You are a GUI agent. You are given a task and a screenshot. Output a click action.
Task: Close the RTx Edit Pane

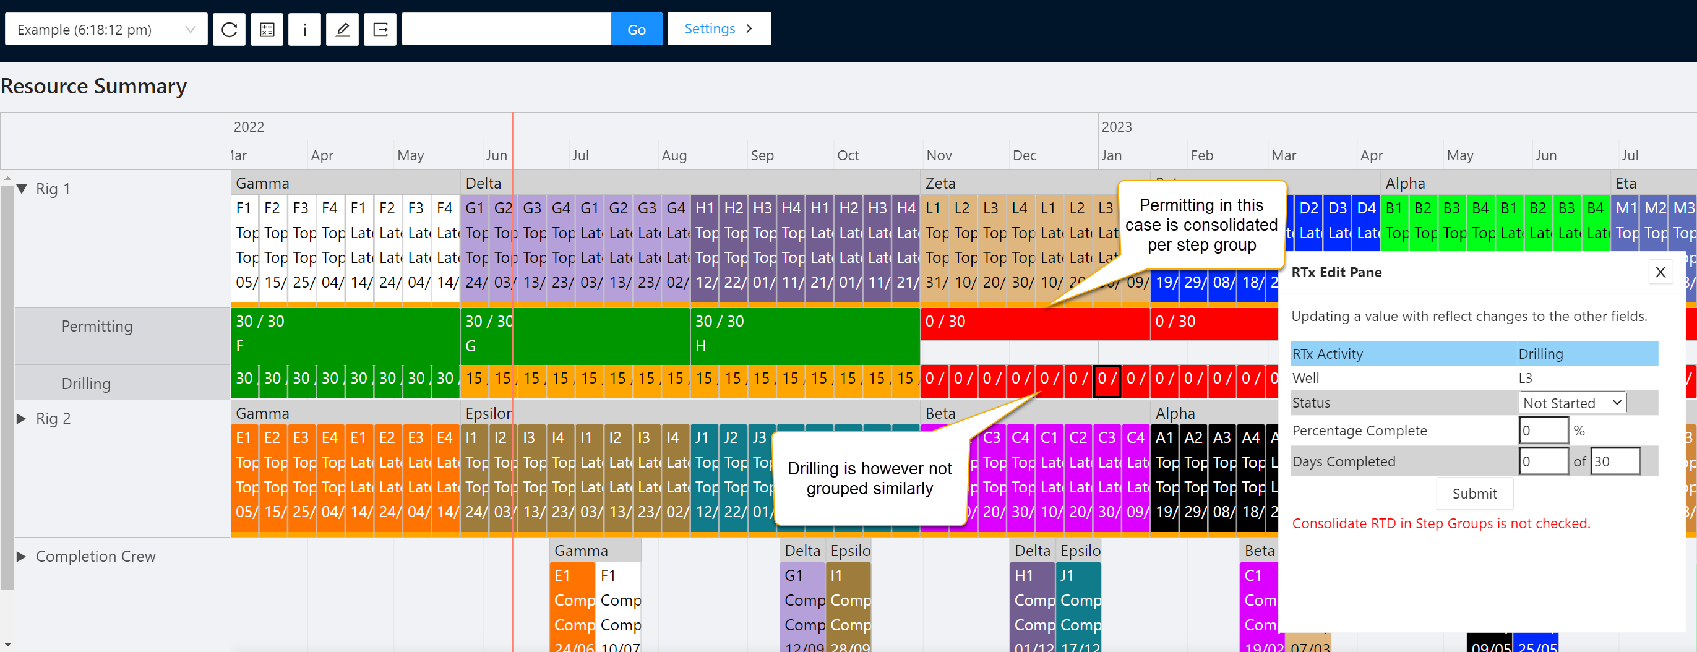(x=1660, y=272)
